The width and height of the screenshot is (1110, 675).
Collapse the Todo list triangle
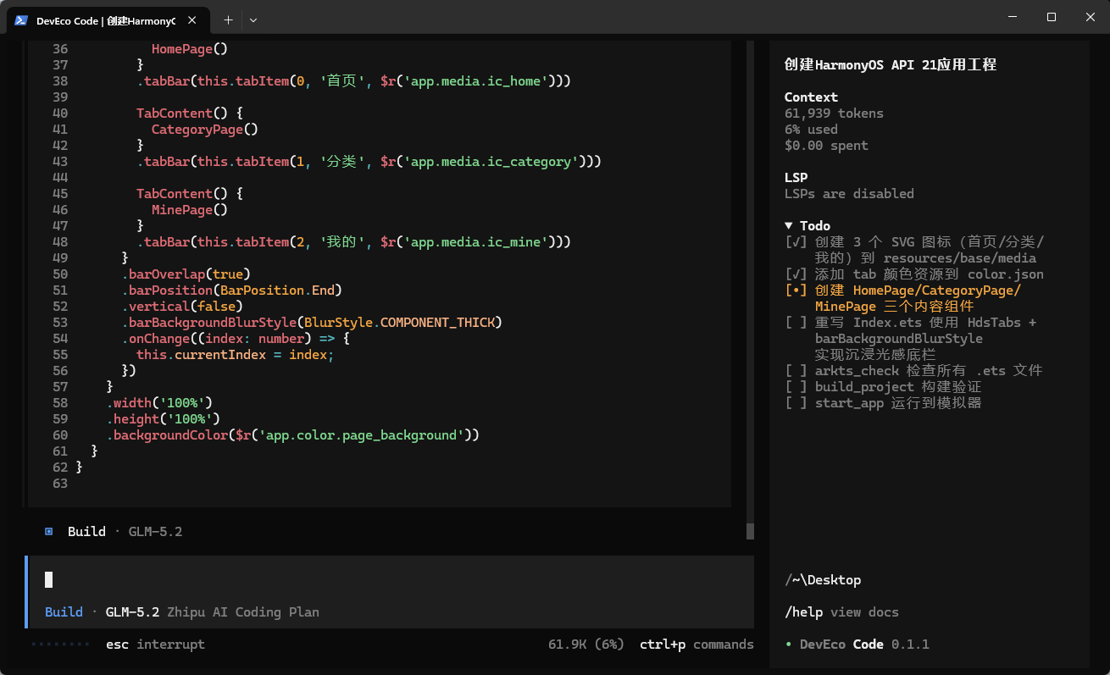pos(790,225)
